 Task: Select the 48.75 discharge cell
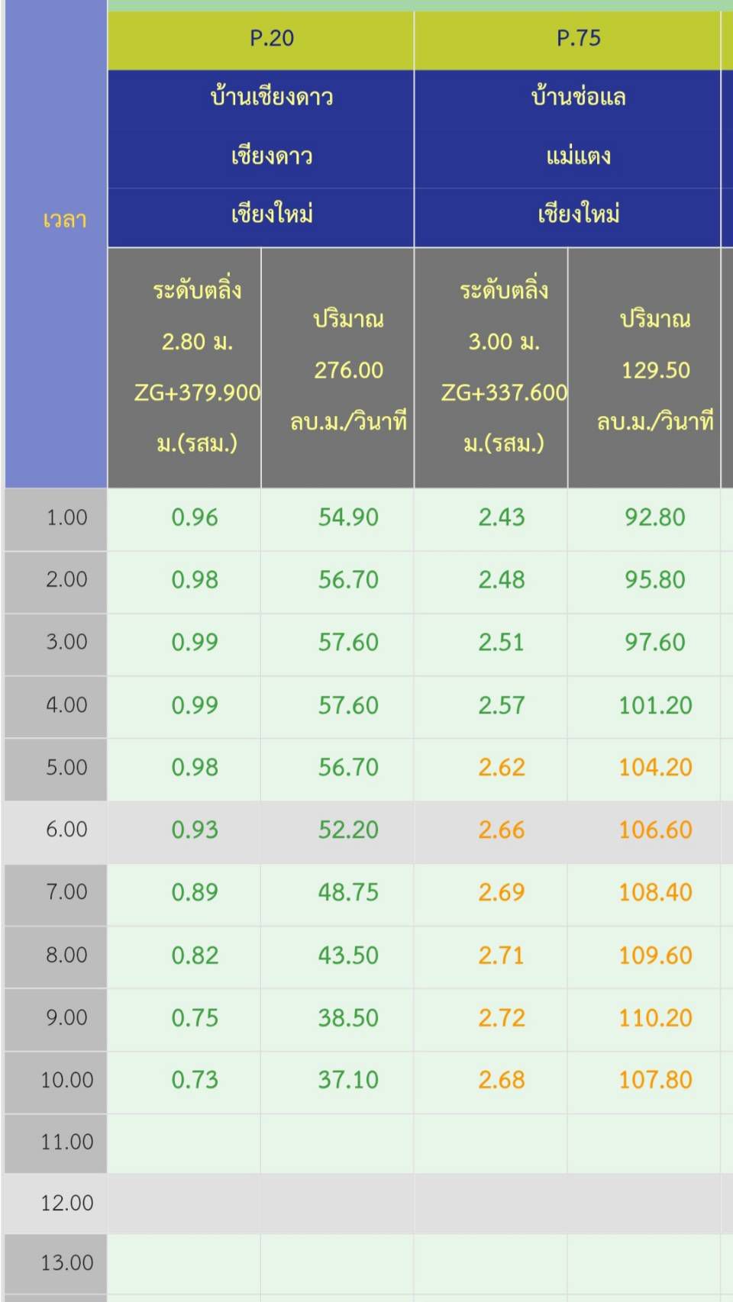348,892
